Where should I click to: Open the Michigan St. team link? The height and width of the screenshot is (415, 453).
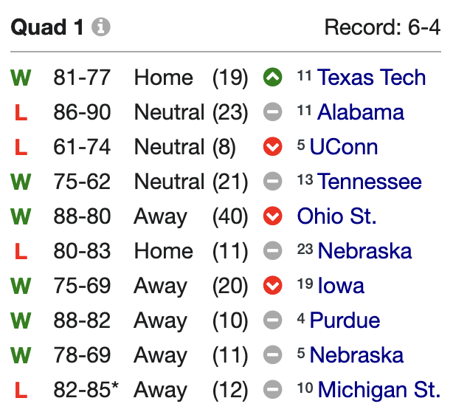point(378,390)
